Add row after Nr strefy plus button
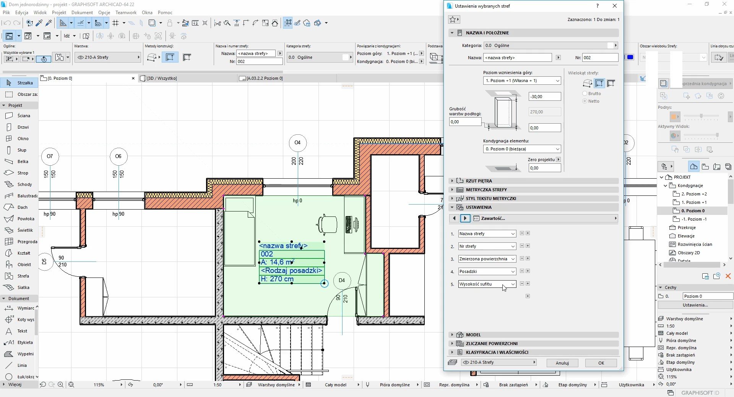Image resolution: width=734 pixels, height=397 pixels. pyautogui.click(x=528, y=246)
